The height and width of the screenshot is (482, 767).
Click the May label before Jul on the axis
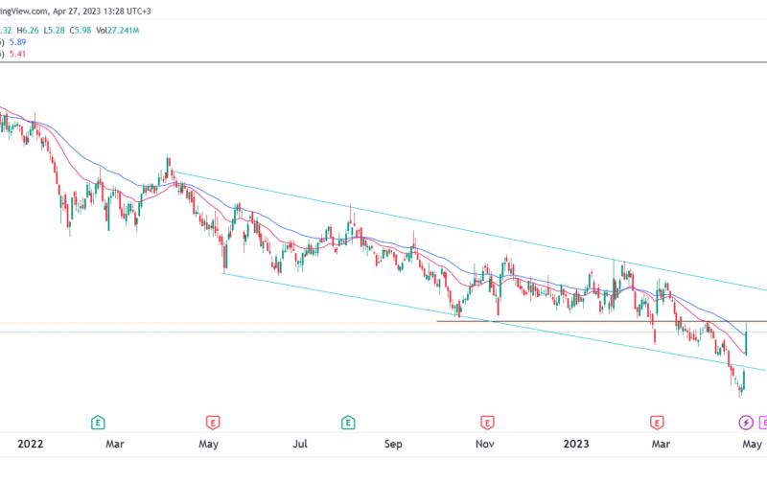click(208, 444)
